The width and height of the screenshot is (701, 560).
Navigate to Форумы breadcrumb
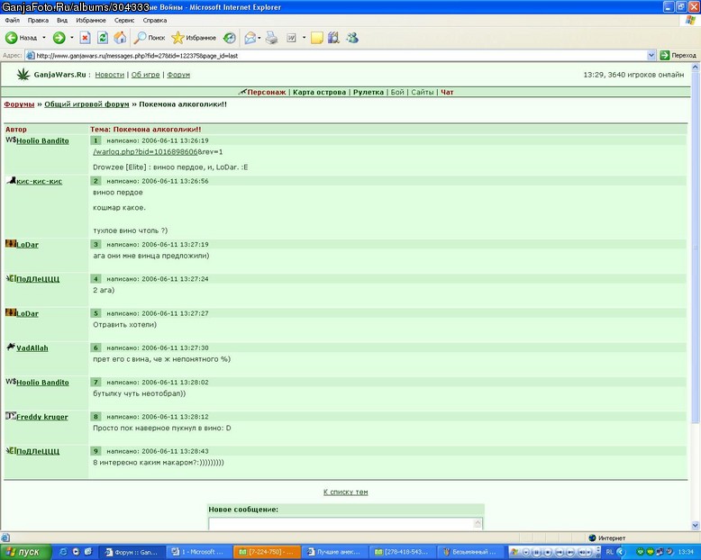(19, 104)
